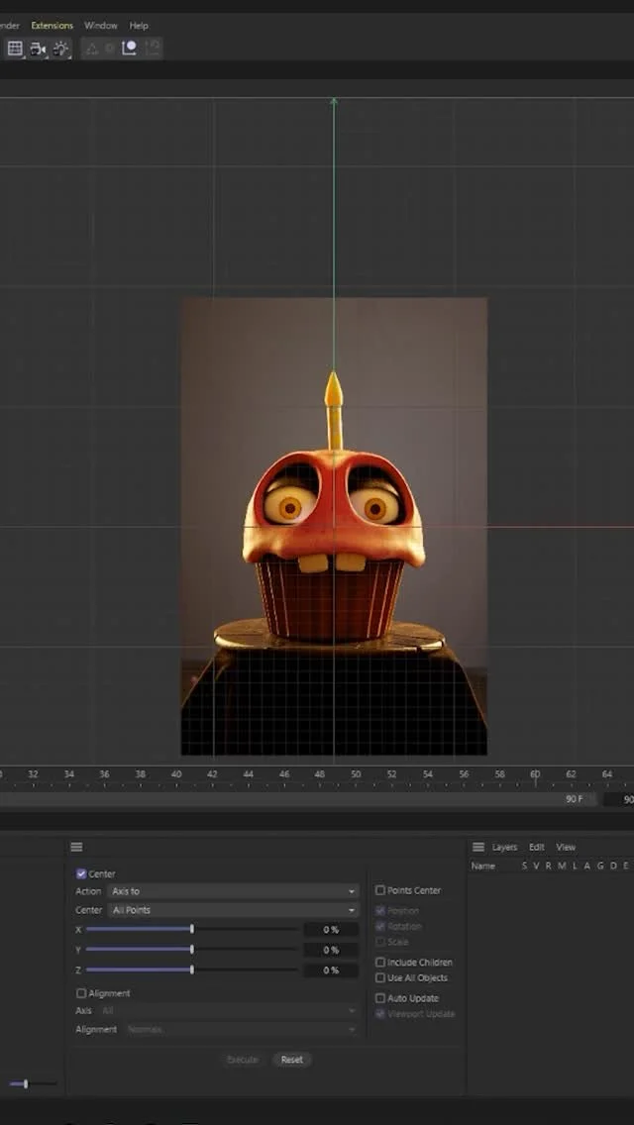Click the Y percentage input field
This screenshot has width=634, height=1125.
click(x=330, y=950)
